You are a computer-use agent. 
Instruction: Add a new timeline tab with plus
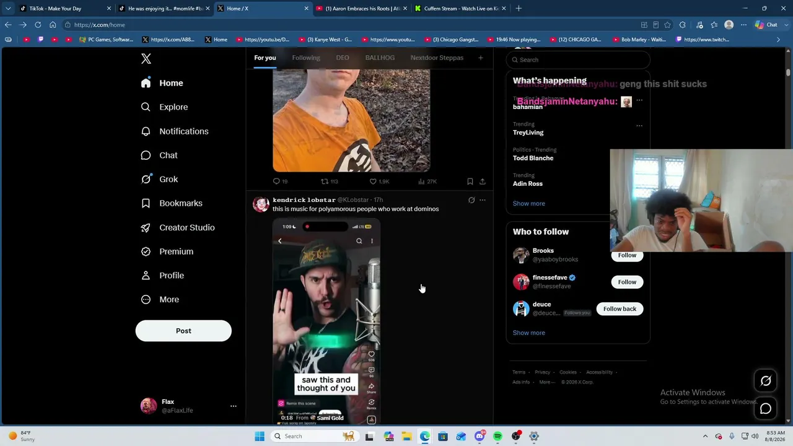[480, 58]
